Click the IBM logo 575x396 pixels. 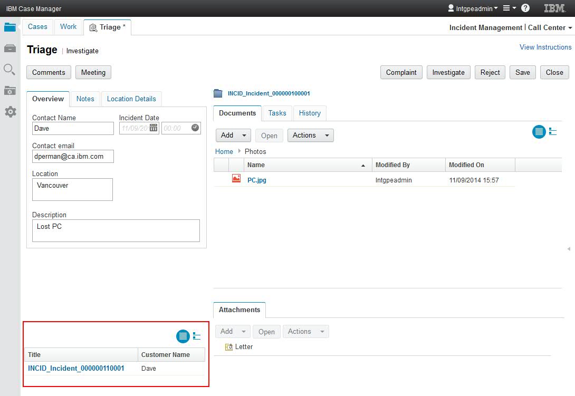[x=554, y=8]
